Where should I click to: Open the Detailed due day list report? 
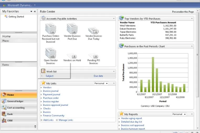point(131,122)
